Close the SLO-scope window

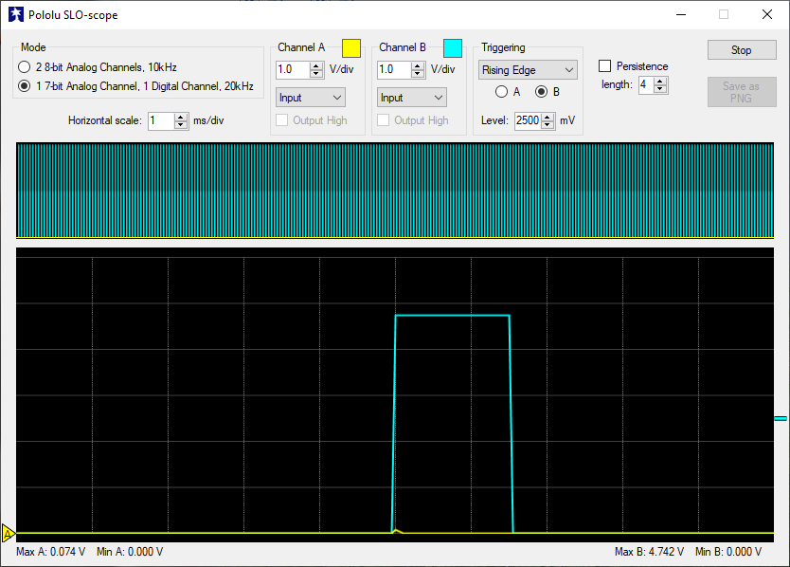point(767,14)
